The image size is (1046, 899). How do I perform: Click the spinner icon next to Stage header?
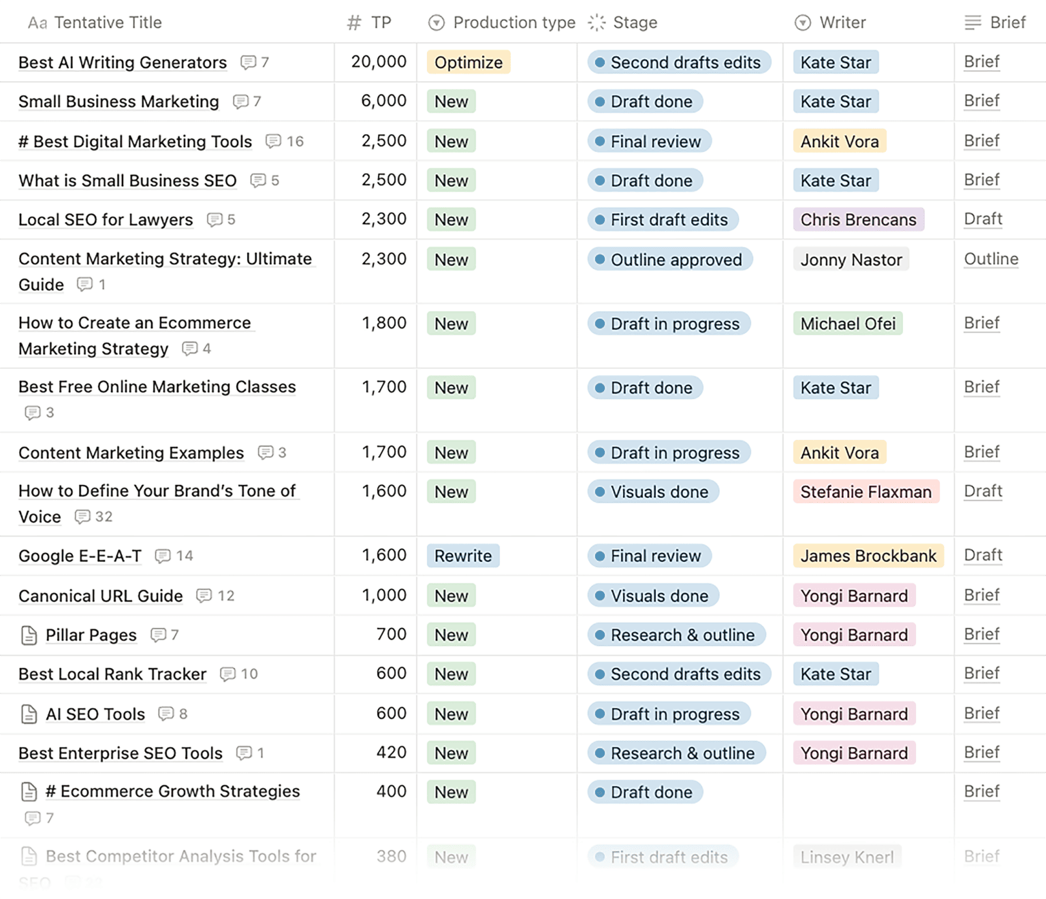tap(596, 22)
